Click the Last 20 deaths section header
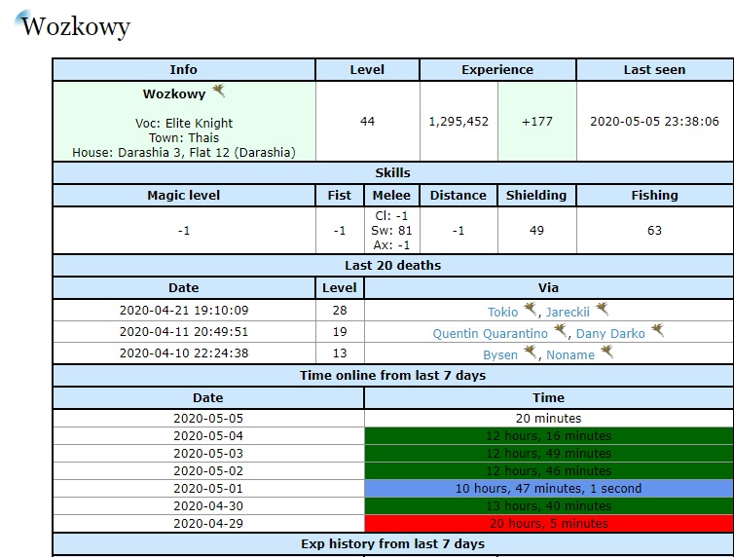Screen dimensions: 734x557 tap(392, 266)
